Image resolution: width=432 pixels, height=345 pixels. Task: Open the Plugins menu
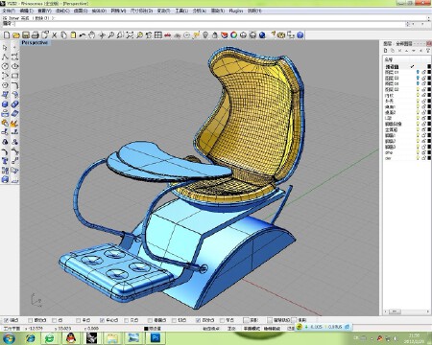236,11
